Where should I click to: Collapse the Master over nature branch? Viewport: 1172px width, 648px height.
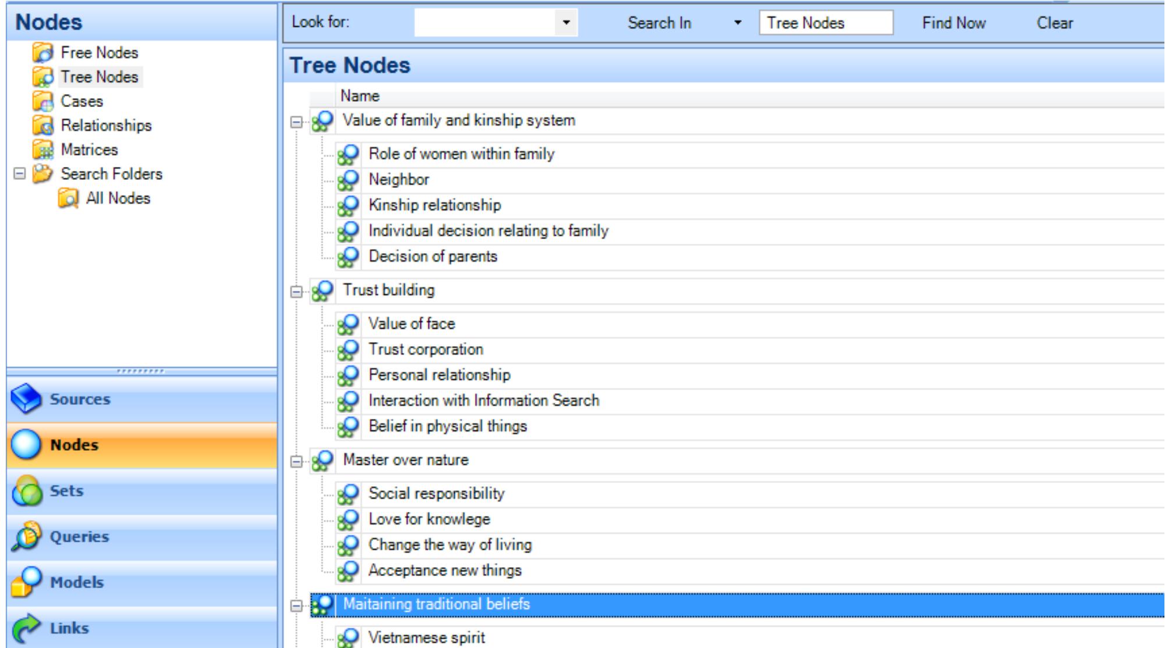pyautogui.click(x=295, y=459)
